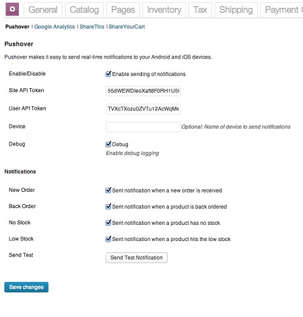The width and height of the screenshot is (303, 317).
Task: Uncheck the New Order notification checkbox
Action: tap(108, 190)
